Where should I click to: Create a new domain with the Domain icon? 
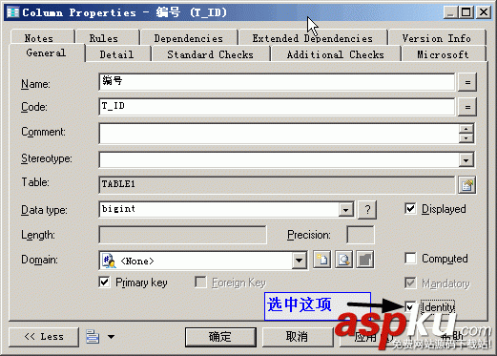coord(321,260)
